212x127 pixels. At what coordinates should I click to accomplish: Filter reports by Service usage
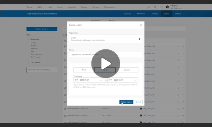pyautogui.click(x=36, y=57)
